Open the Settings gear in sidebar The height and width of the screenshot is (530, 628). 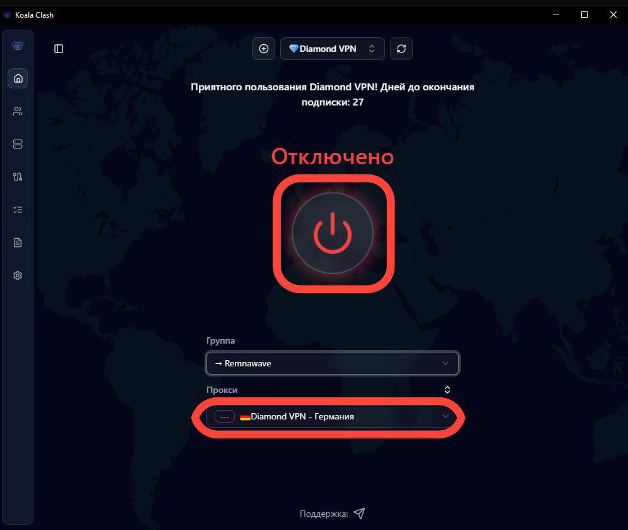click(18, 275)
